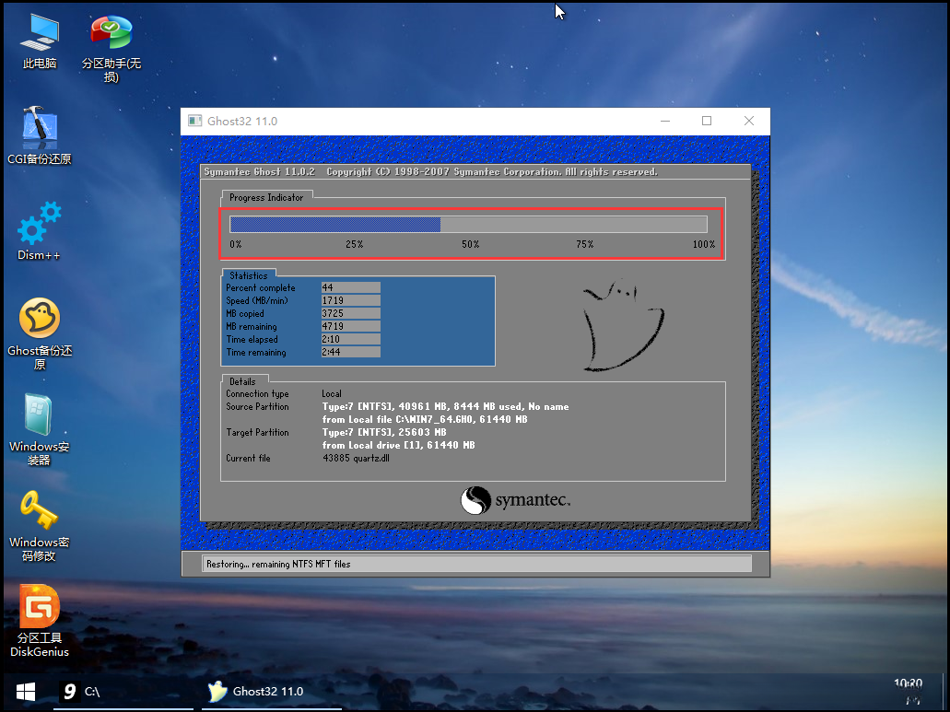Image resolution: width=950 pixels, height=712 pixels.
Task: Open the Windows Start button
Action: [26, 692]
